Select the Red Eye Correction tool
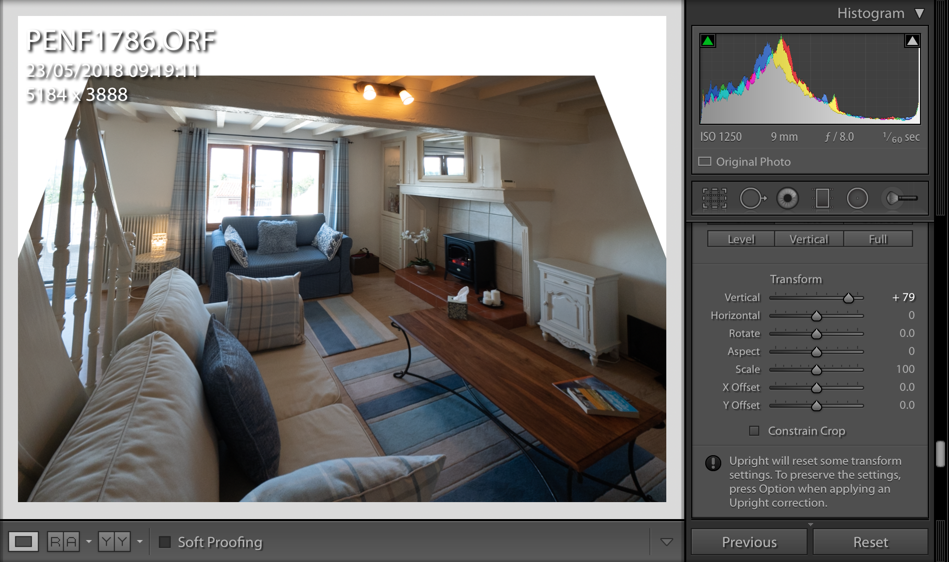 [788, 198]
